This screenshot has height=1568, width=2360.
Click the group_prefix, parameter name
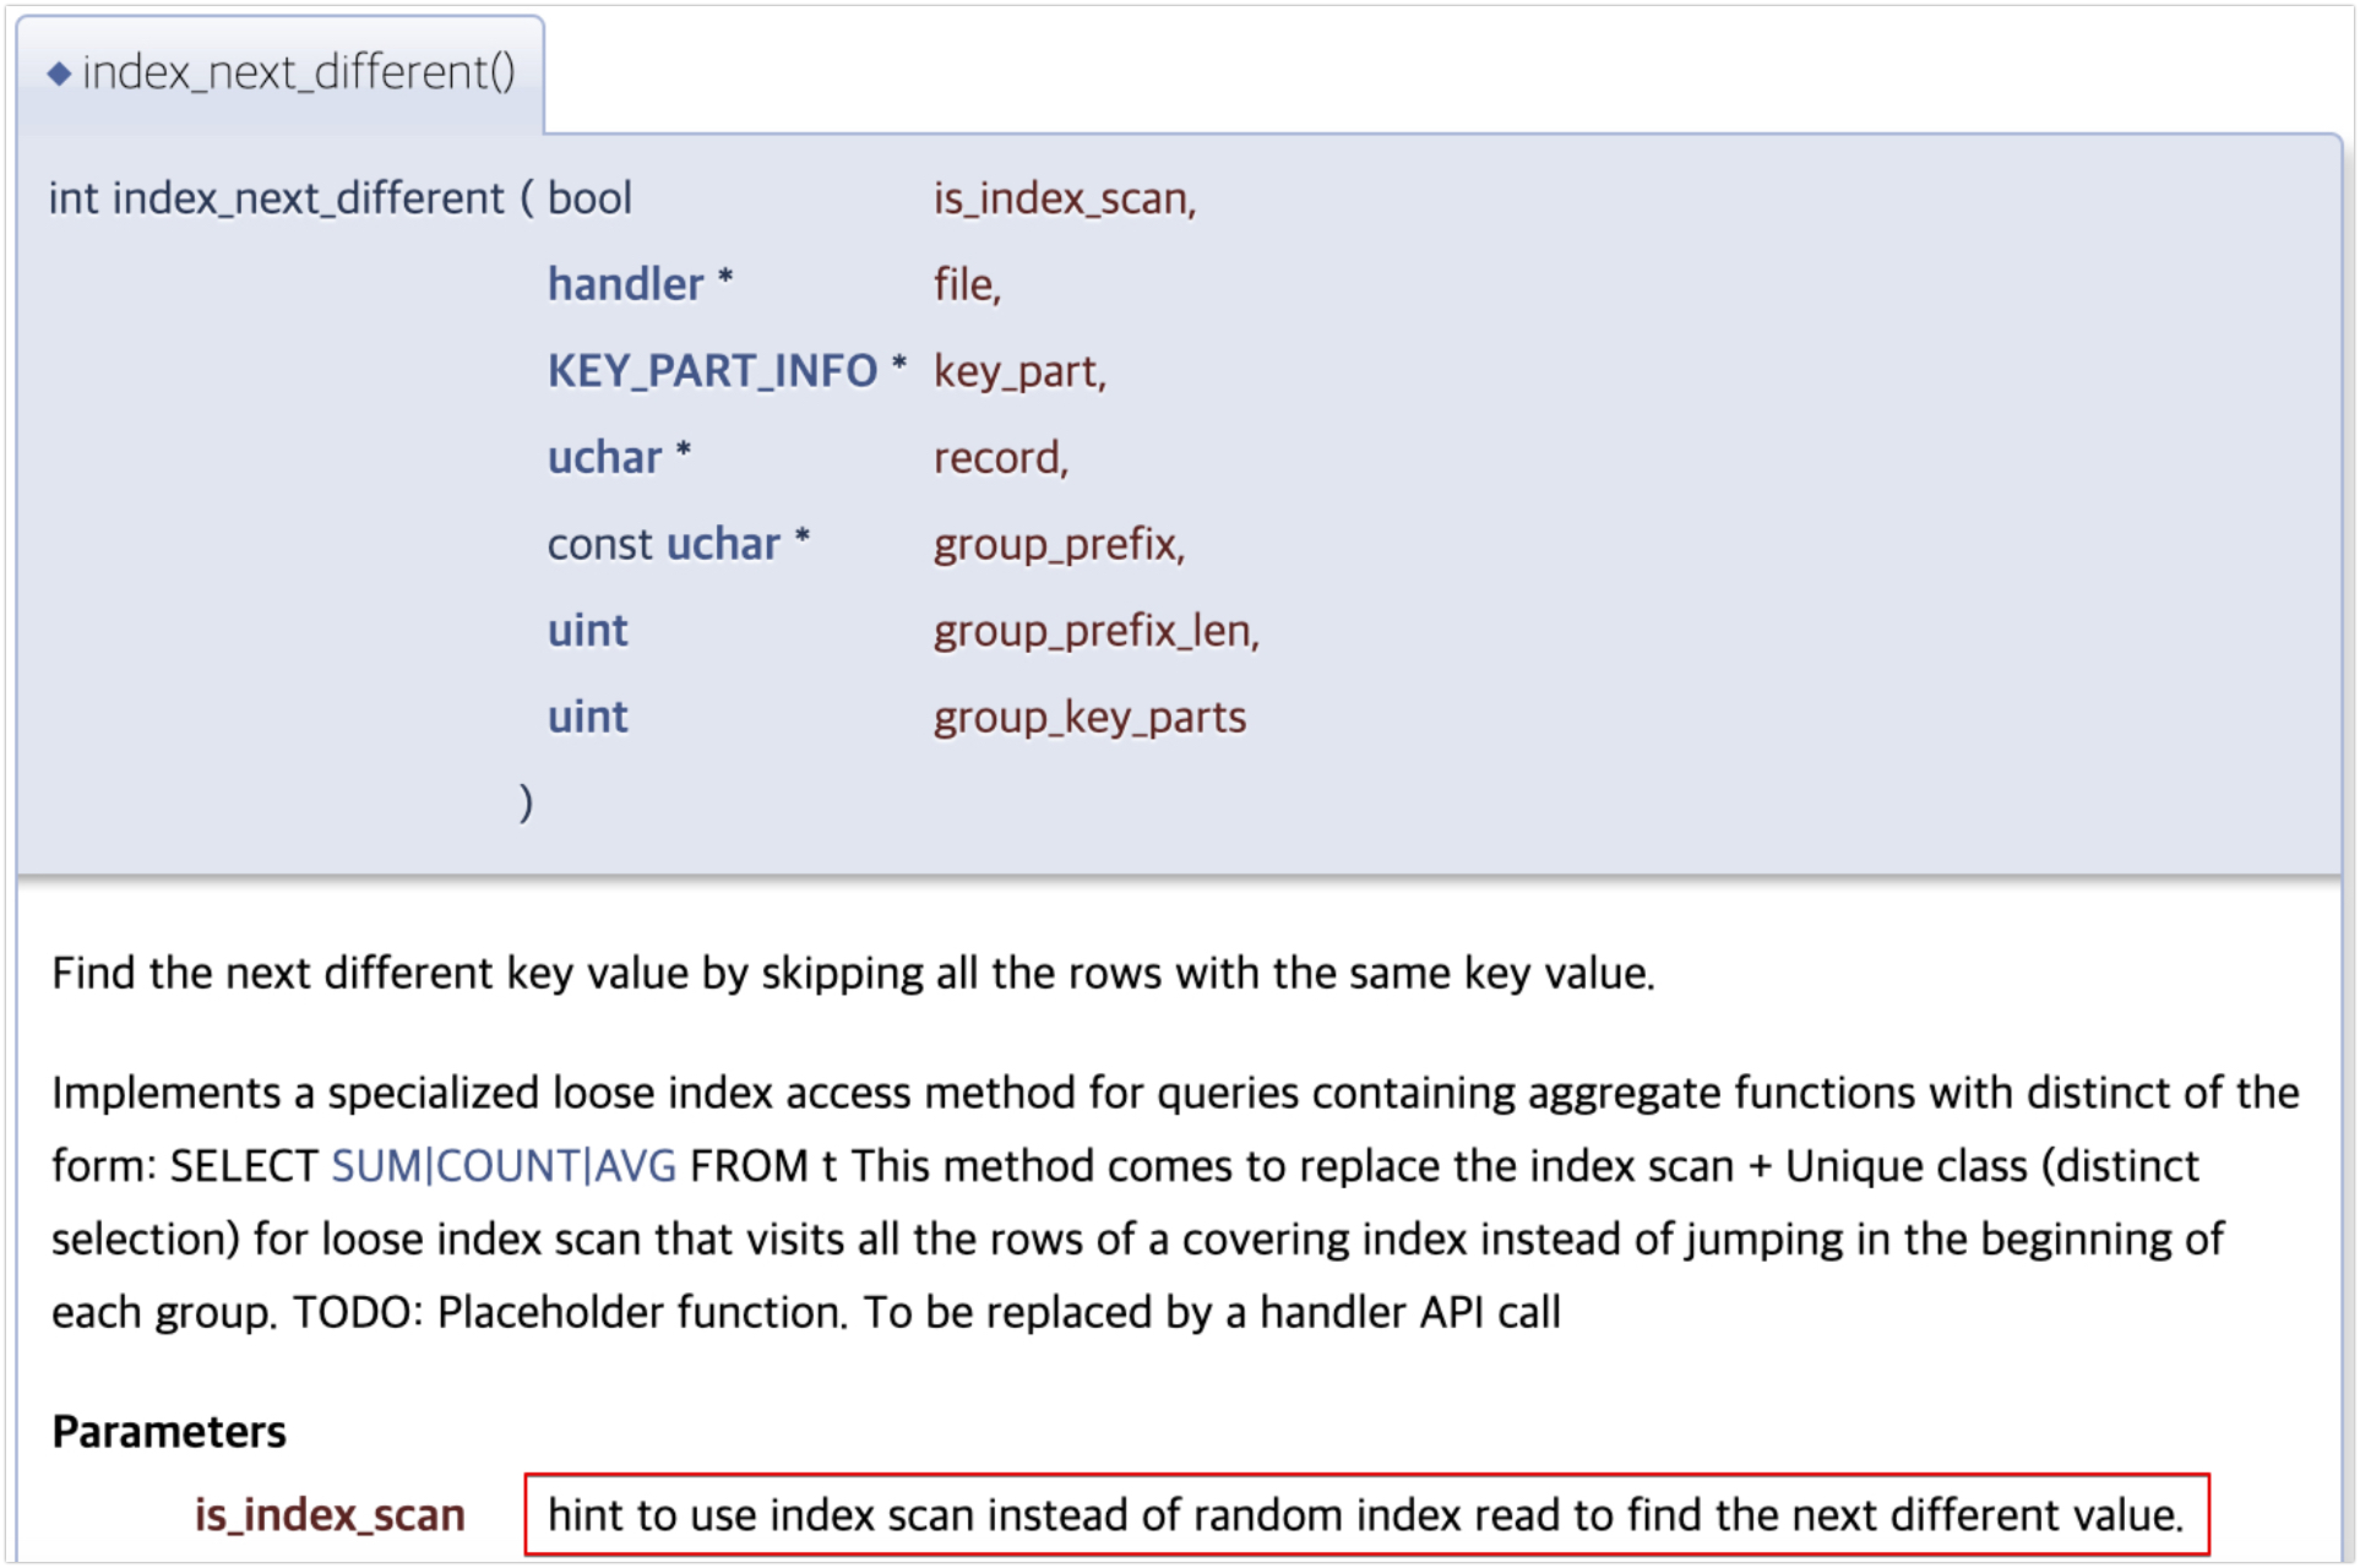[x=1059, y=545]
